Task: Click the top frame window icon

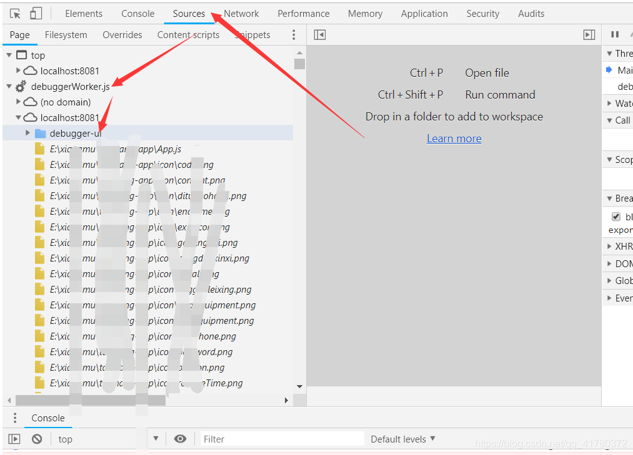Action: [21, 55]
